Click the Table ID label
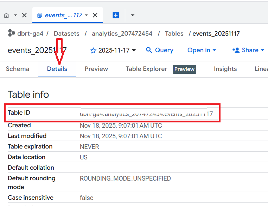Image resolution: width=268 pixels, height=206 pixels. point(19,113)
